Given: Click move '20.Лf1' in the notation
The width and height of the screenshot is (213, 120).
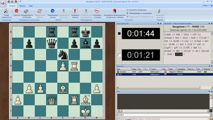Looking at the screenshot, I should tap(172, 44).
